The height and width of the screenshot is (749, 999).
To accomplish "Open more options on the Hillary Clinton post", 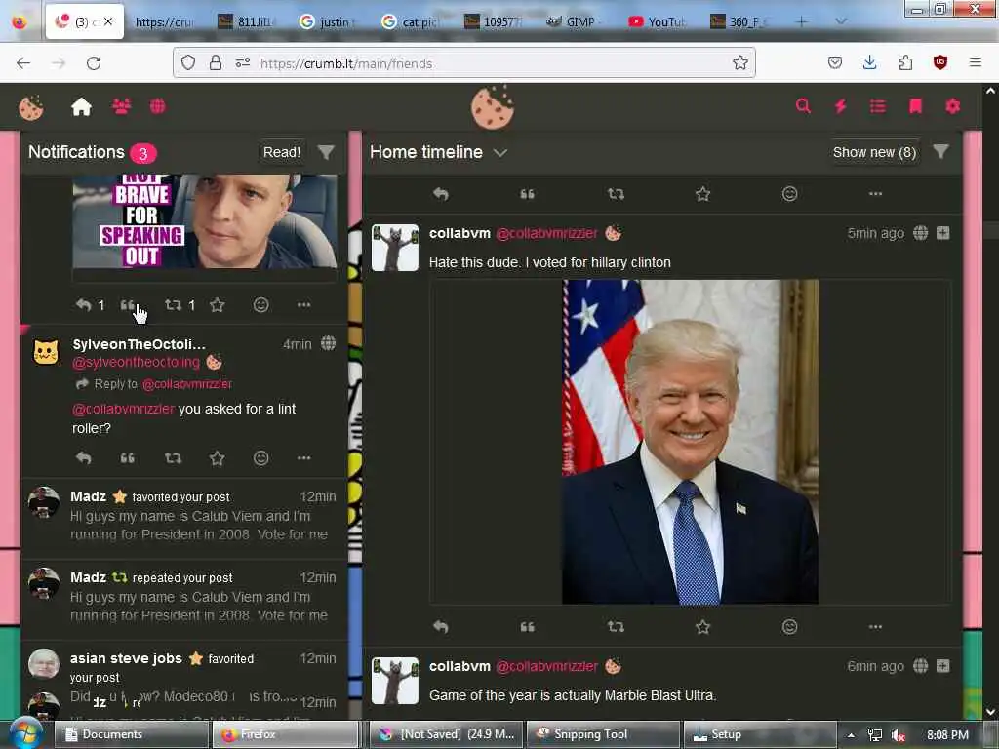I will (x=875, y=627).
